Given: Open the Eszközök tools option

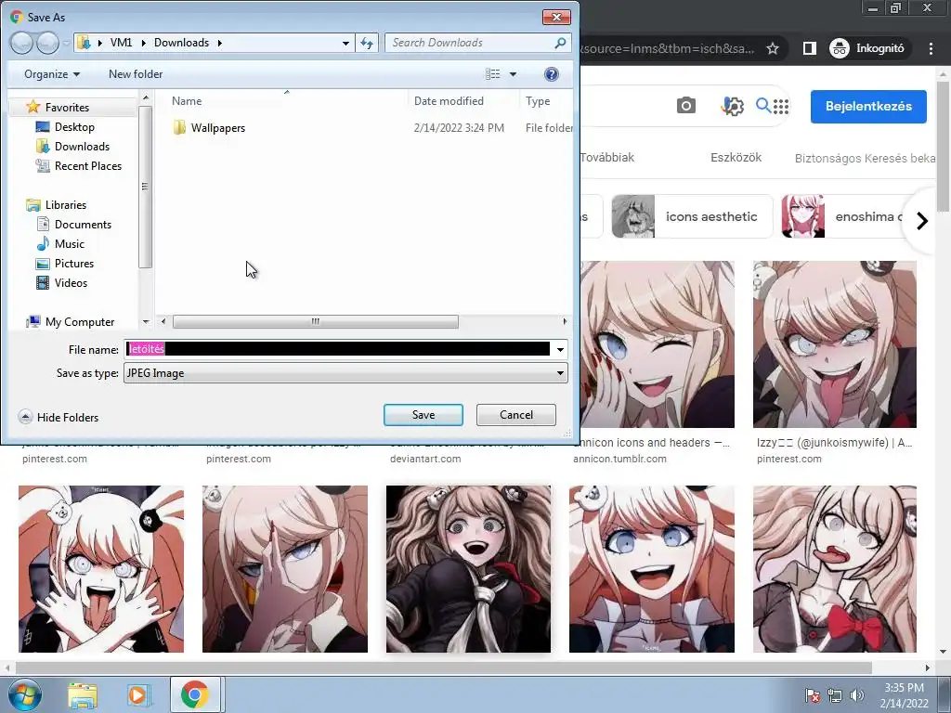Looking at the screenshot, I should tap(736, 158).
